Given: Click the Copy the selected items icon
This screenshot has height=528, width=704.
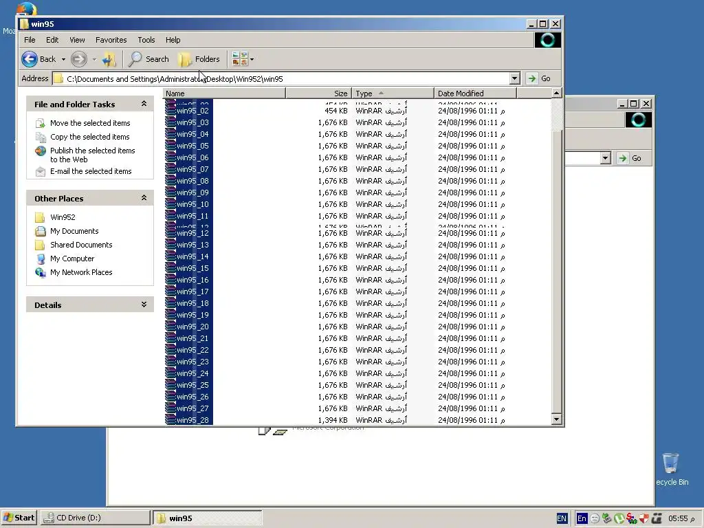Looking at the screenshot, I should point(41,137).
